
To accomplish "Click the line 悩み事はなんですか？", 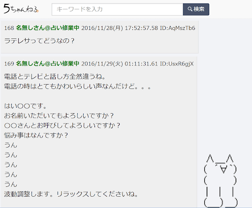I will point(36,135).
